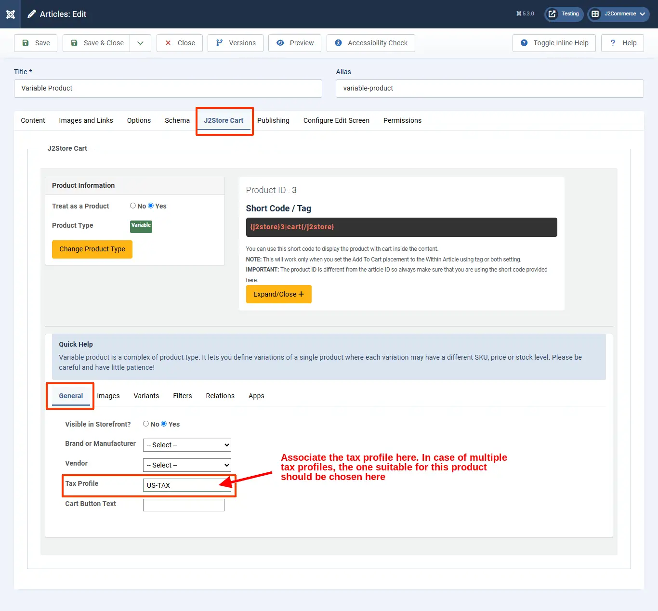
Task: Open the Relations sub-tab
Action: click(x=220, y=396)
